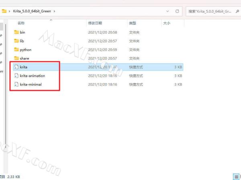241x180 pixels.
Task: Open the address bar history dropdown
Action: pos(167,11)
